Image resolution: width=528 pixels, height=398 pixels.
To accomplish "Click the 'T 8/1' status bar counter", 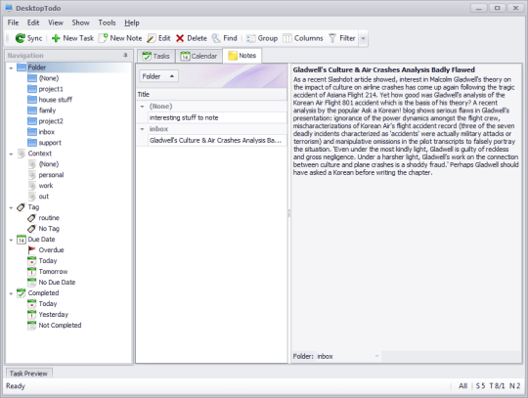I will click(497, 386).
